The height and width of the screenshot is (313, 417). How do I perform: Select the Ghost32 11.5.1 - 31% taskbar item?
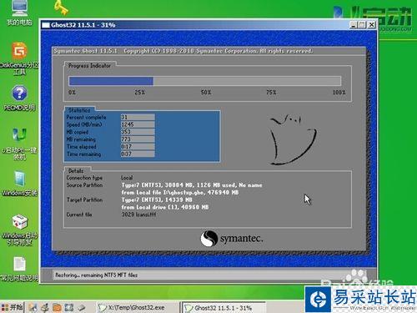pyautogui.click(x=224, y=308)
